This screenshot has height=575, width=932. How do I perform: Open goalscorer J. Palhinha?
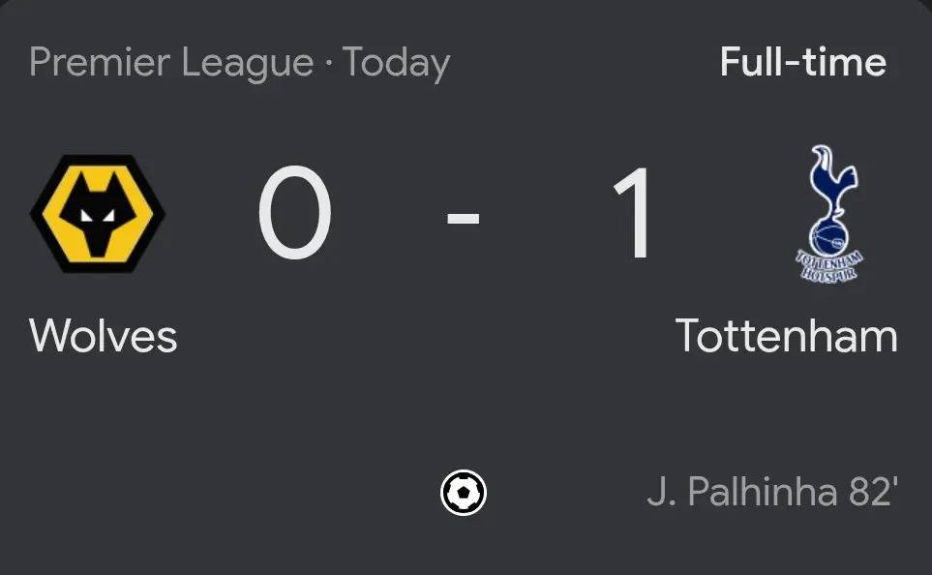pyautogui.click(x=741, y=492)
